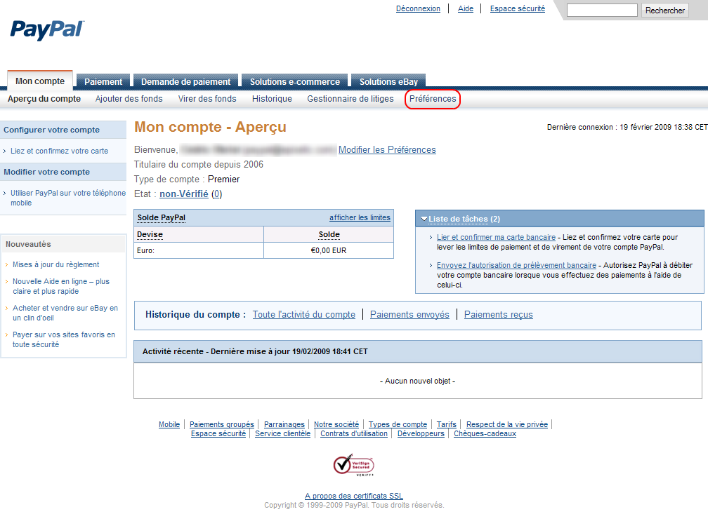Click the Solde column header

click(329, 234)
